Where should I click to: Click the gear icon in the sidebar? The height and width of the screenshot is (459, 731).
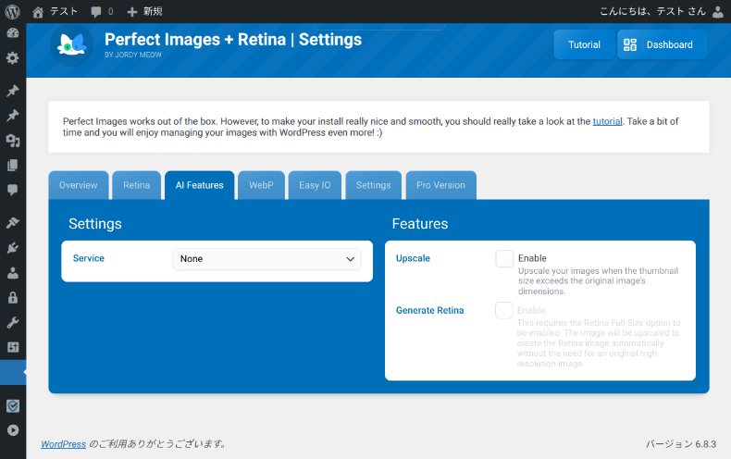pos(13,58)
